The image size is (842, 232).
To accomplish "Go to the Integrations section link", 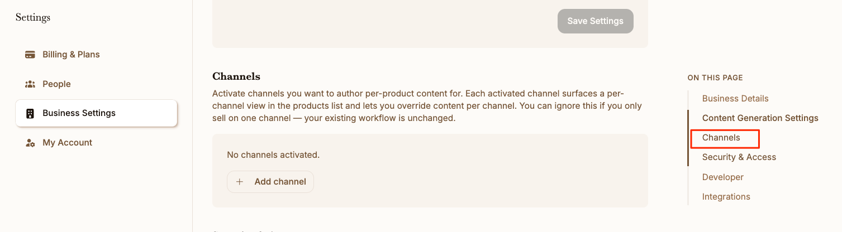I will click(726, 197).
